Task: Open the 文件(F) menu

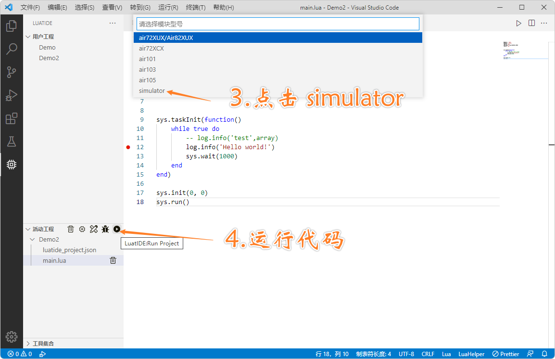Action: point(30,7)
